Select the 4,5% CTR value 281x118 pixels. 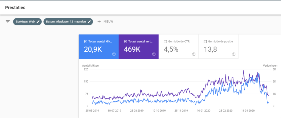(x=171, y=49)
